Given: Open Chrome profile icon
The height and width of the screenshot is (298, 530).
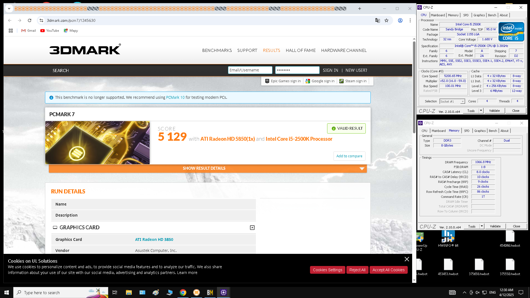Looking at the screenshot, I should (400, 20).
